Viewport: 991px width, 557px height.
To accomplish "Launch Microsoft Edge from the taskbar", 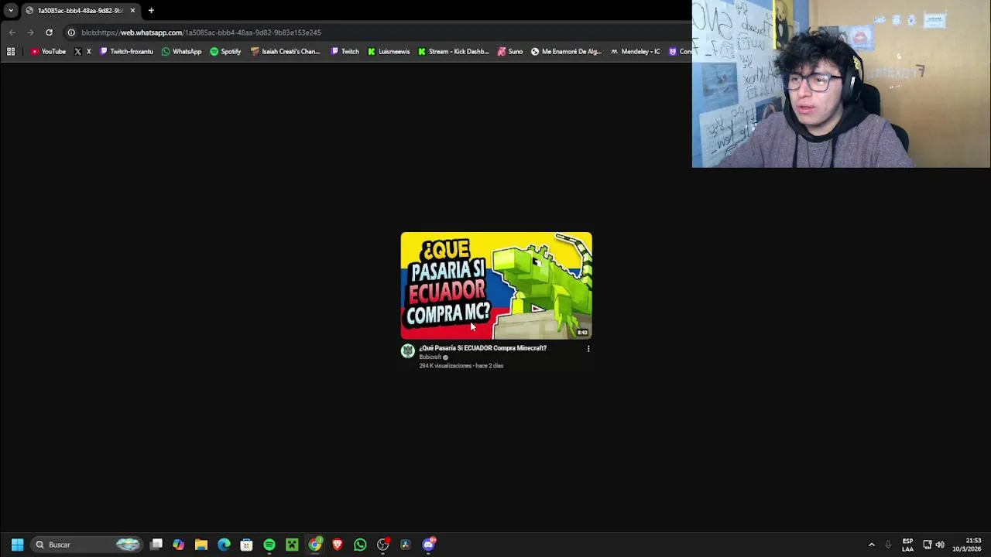I will pyautogui.click(x=224, y=545).
